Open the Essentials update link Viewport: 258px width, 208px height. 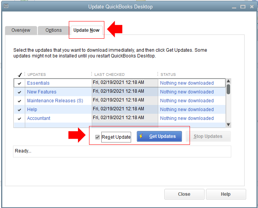pos(38,83)
